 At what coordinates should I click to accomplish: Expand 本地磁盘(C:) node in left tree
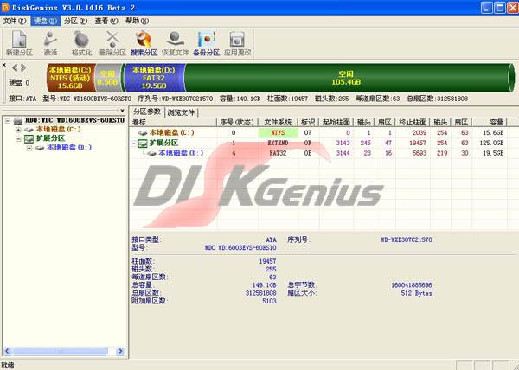point(18,130)
